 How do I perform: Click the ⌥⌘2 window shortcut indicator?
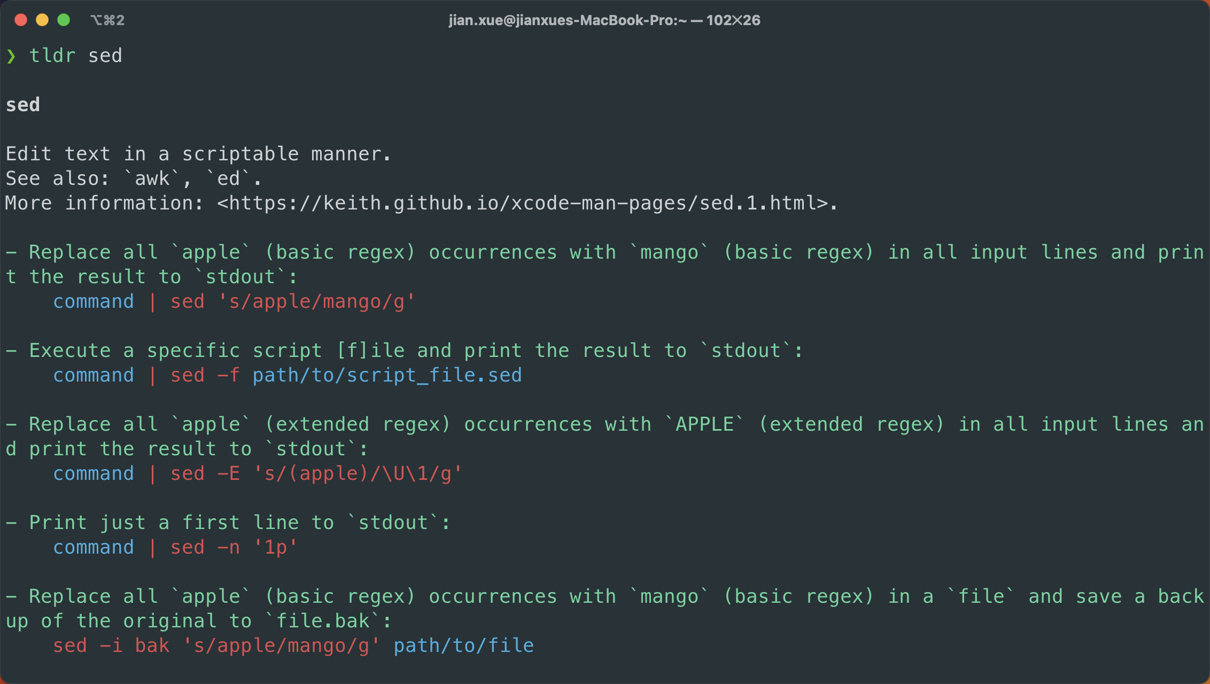(107, 20)
